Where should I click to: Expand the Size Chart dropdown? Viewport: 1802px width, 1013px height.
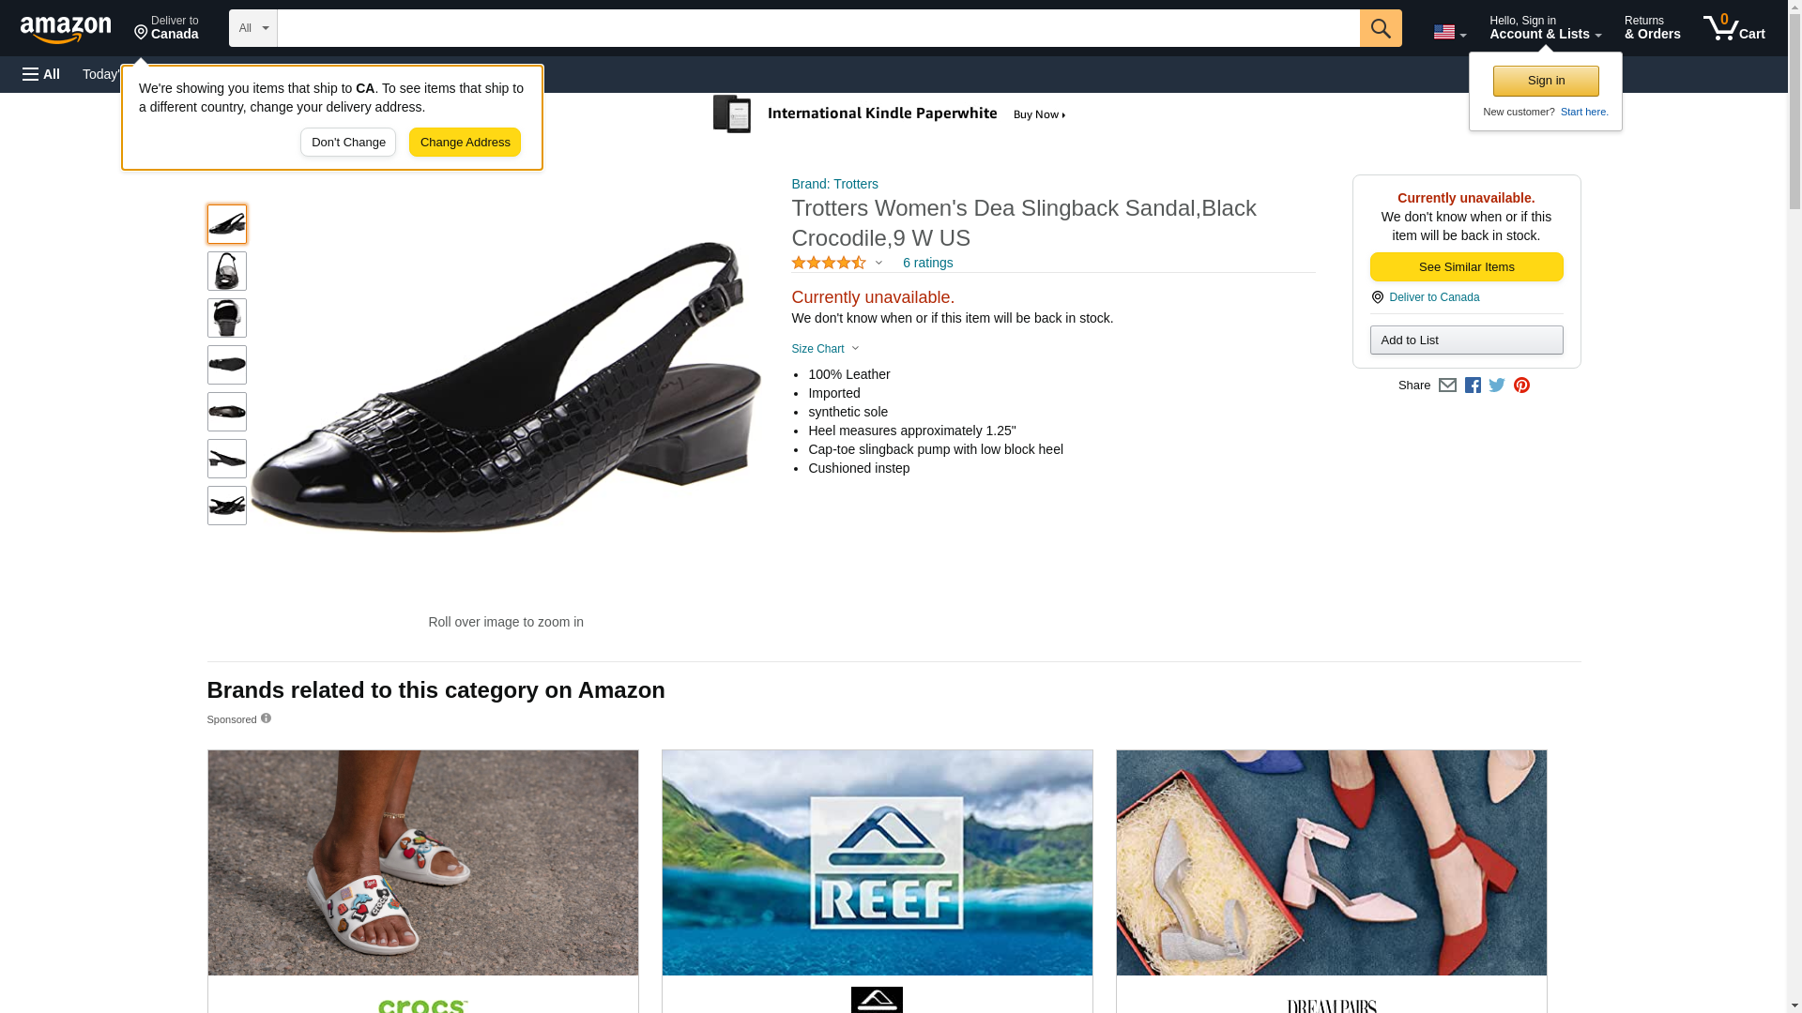click(825, 349)
